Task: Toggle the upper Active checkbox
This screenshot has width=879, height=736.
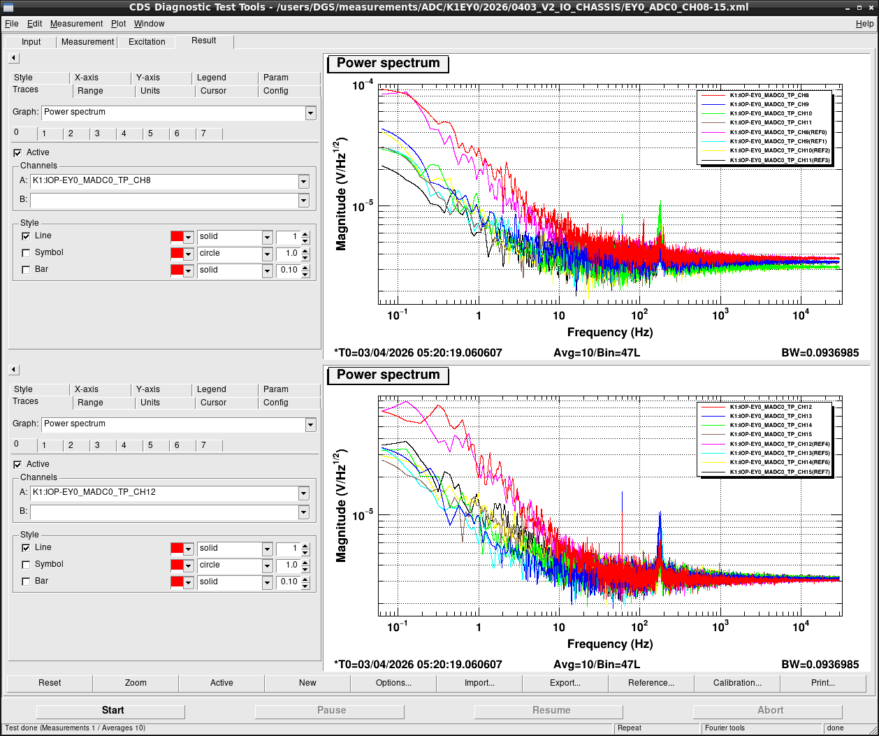Action: pyautogui.click(x=17, y=152)
